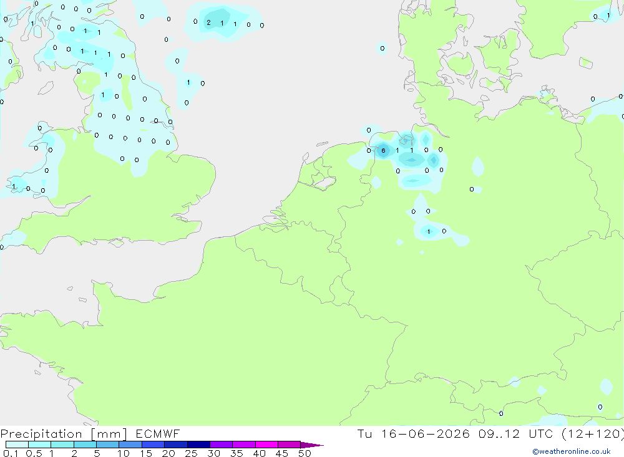Click the legend swatch between 40 and 45
This screenshot has height=457, width=624.
pyautogui.click(x=266, y=445)
